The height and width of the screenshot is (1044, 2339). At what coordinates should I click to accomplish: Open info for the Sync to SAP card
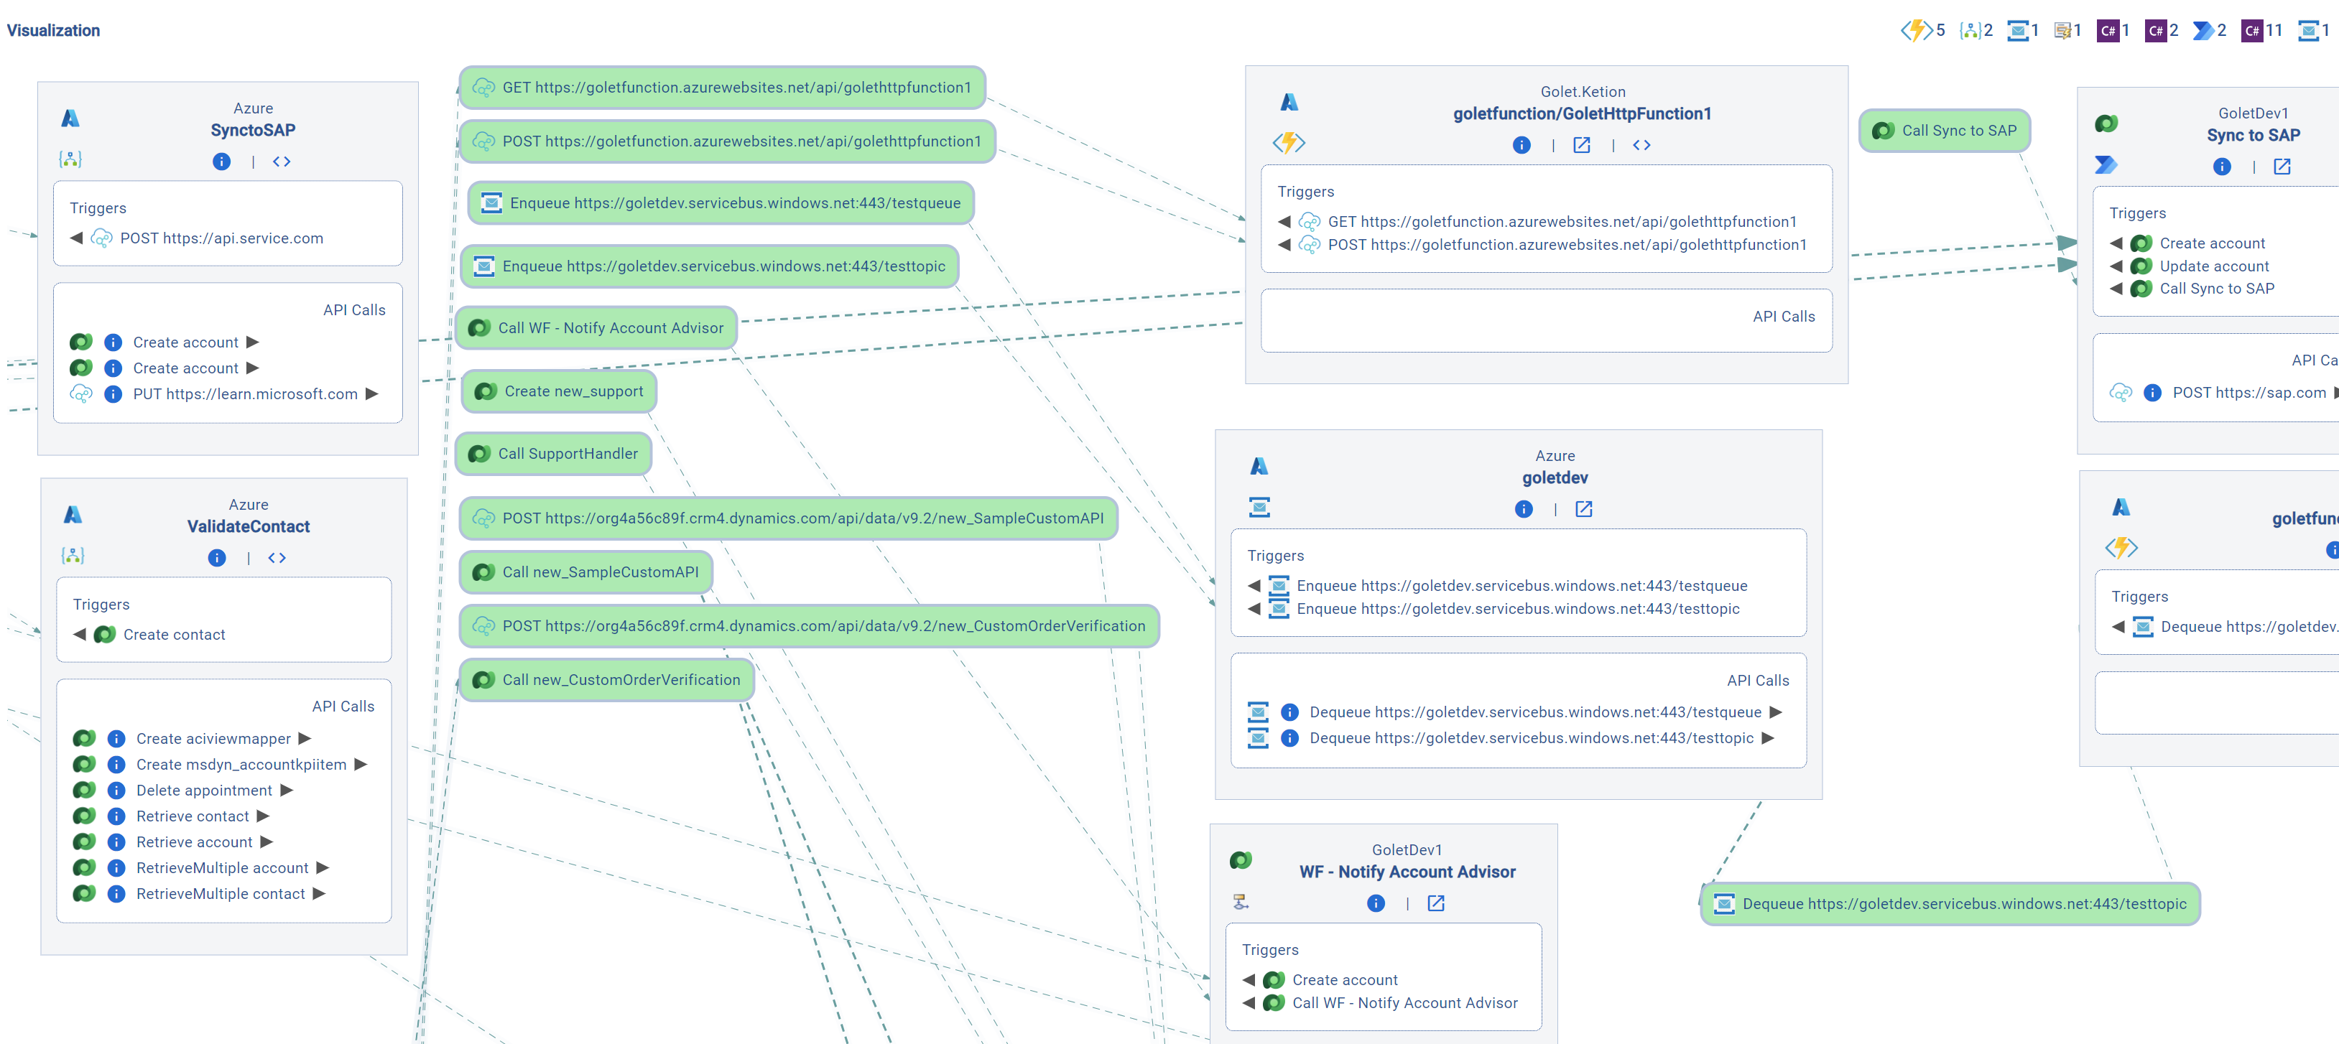pyautogui.click(x=2222, y=167)
